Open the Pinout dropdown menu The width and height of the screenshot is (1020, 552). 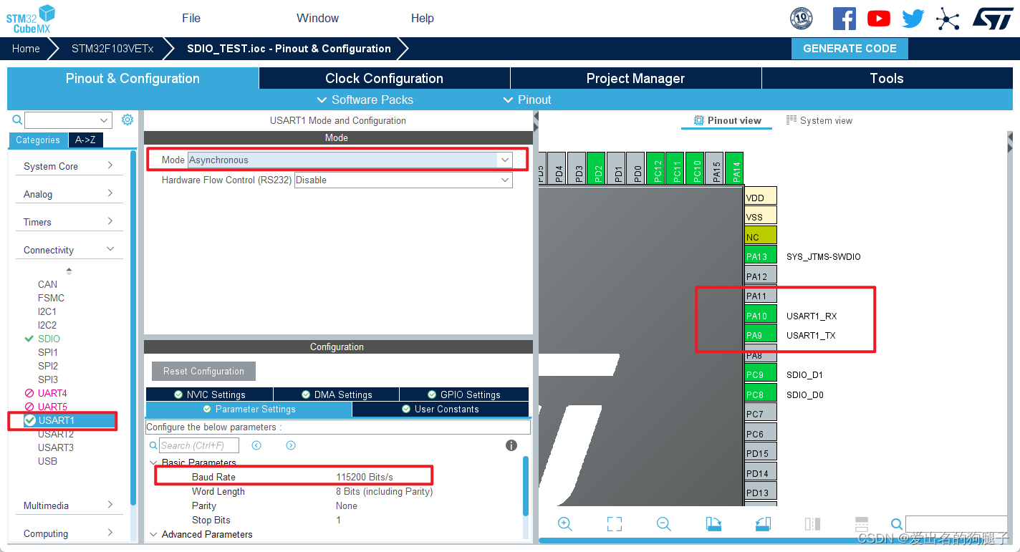click(527, 100)
